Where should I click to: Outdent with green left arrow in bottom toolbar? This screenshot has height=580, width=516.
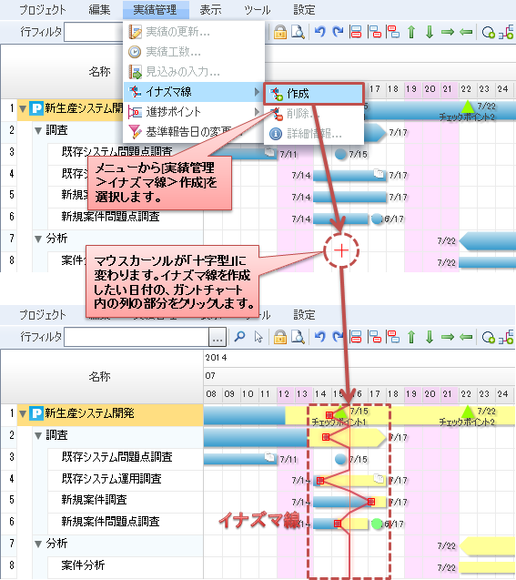click(466, 337)
